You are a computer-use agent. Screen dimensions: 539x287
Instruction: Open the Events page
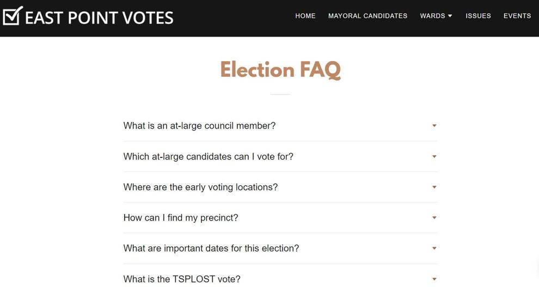click(517, 16)
